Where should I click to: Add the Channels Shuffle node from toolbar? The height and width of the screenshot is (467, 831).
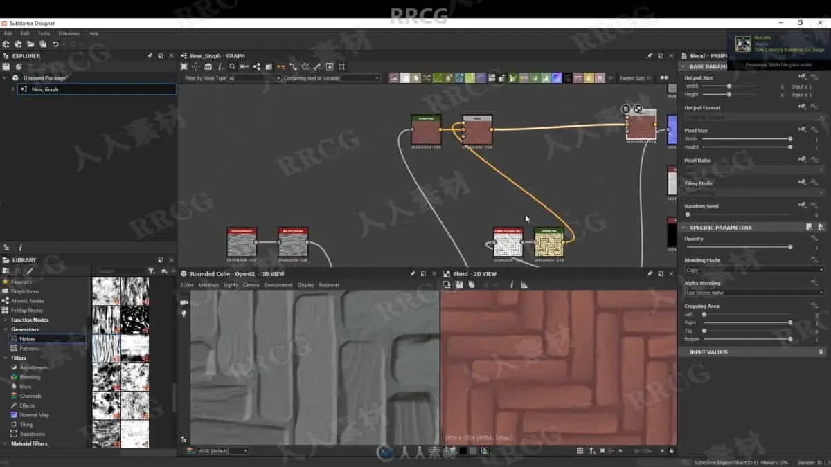click(x=427, y=78)
